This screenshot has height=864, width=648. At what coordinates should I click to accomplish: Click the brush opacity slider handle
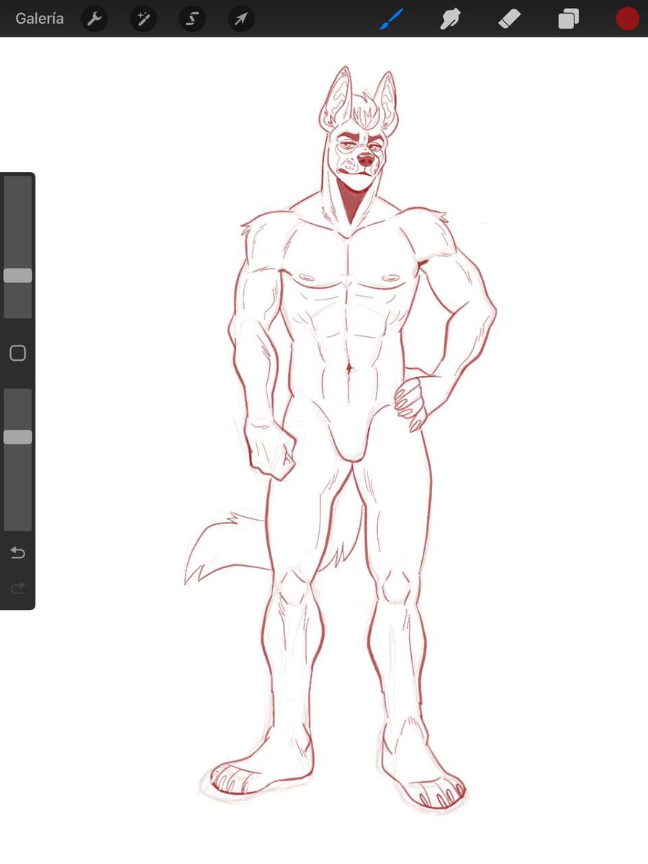click(18, 437)
